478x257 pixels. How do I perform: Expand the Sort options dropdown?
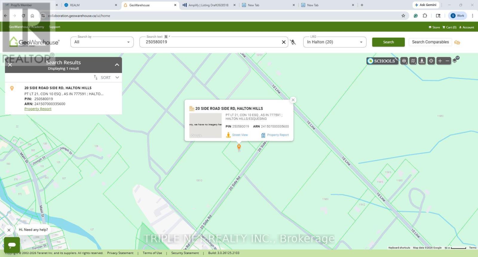click(107, 78)
